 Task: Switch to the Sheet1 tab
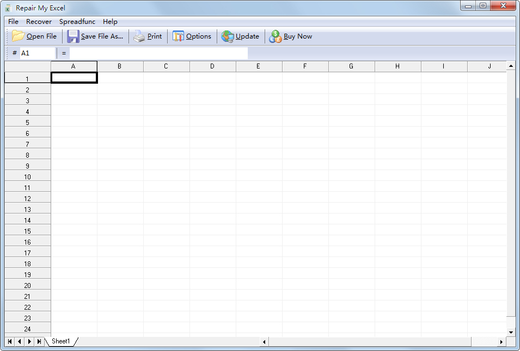pos(60,341)
